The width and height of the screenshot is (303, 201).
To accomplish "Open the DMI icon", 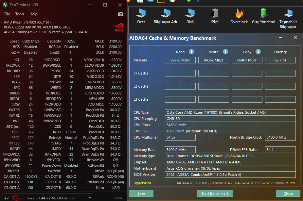I will click(x=190, y=13).
